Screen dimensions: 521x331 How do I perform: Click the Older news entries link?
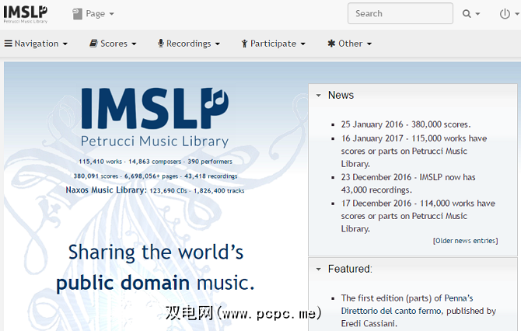point(465,241)
